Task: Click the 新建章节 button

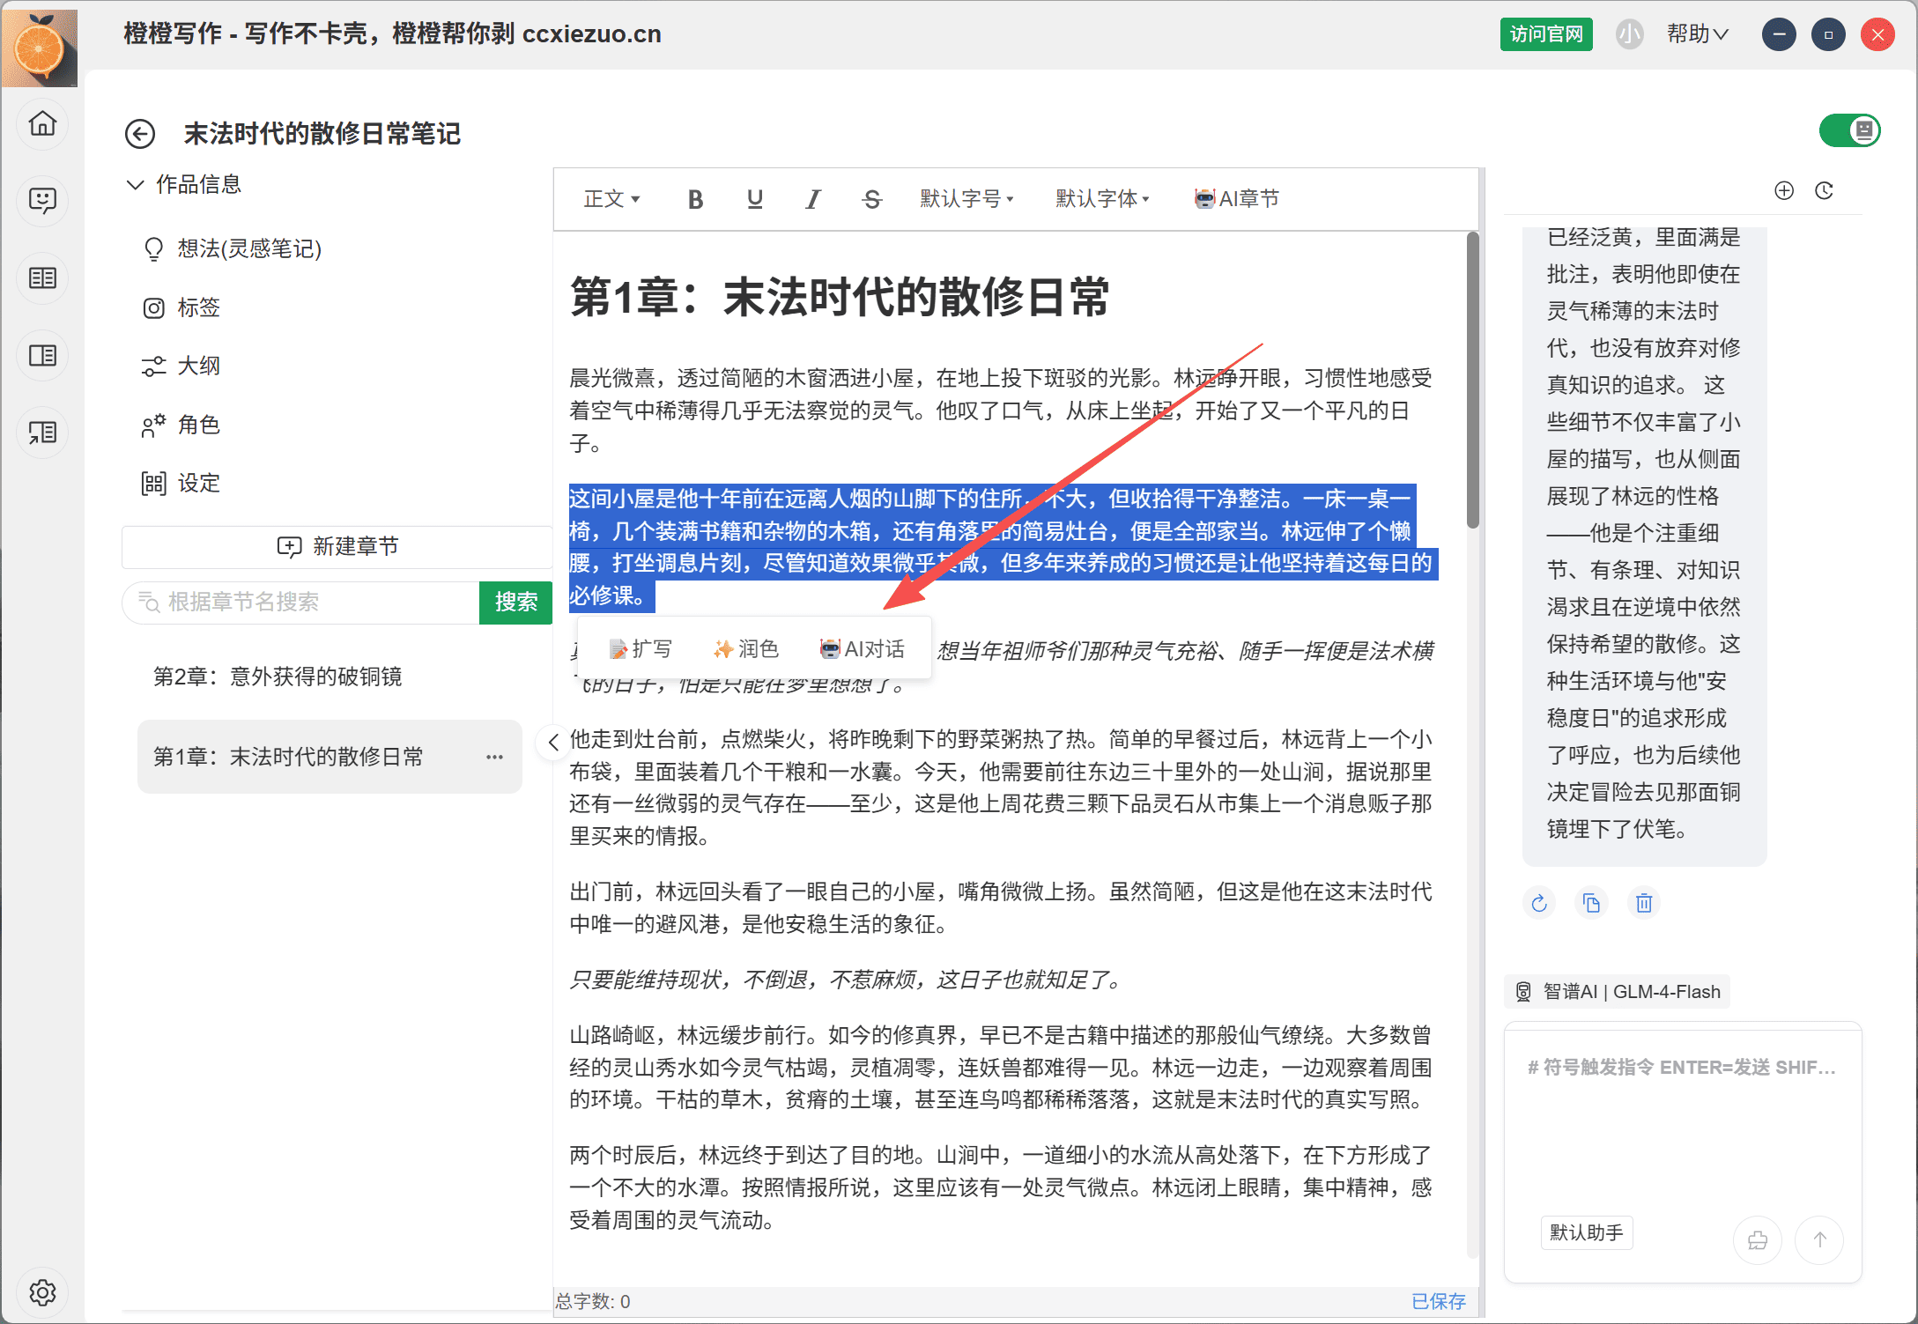Action: (x=337, y=546)
